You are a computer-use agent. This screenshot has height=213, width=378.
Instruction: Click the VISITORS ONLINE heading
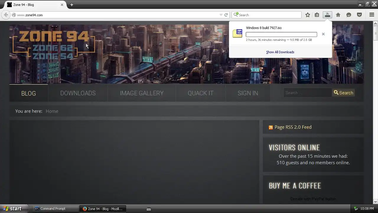pyautogui.click(x=294, y=147)
